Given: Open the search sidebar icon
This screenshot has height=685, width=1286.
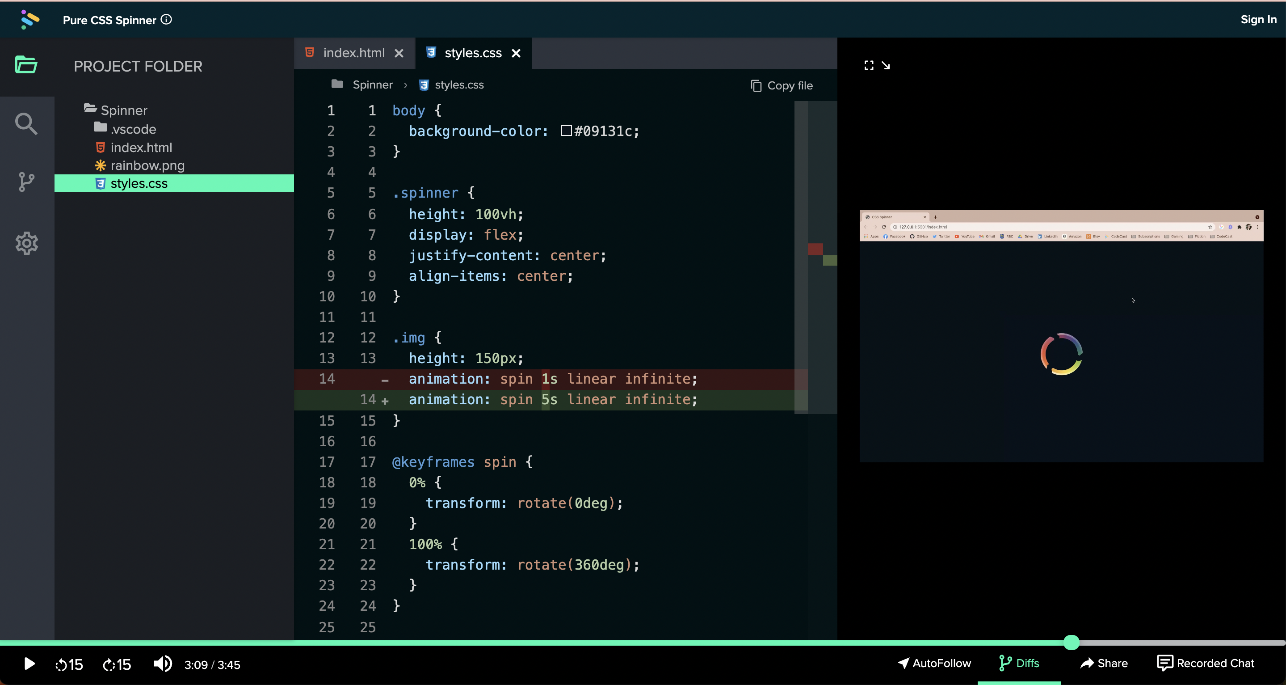Looking at the screenshot, I should tap(26, 124).
